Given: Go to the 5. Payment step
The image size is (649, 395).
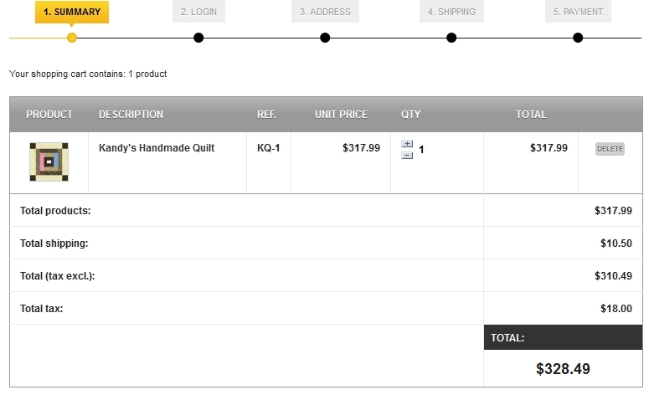Looking at the screenshot, I should [578, 12].
